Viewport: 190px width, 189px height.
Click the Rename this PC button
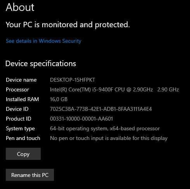pyautogui.click(x=30, y=175)
